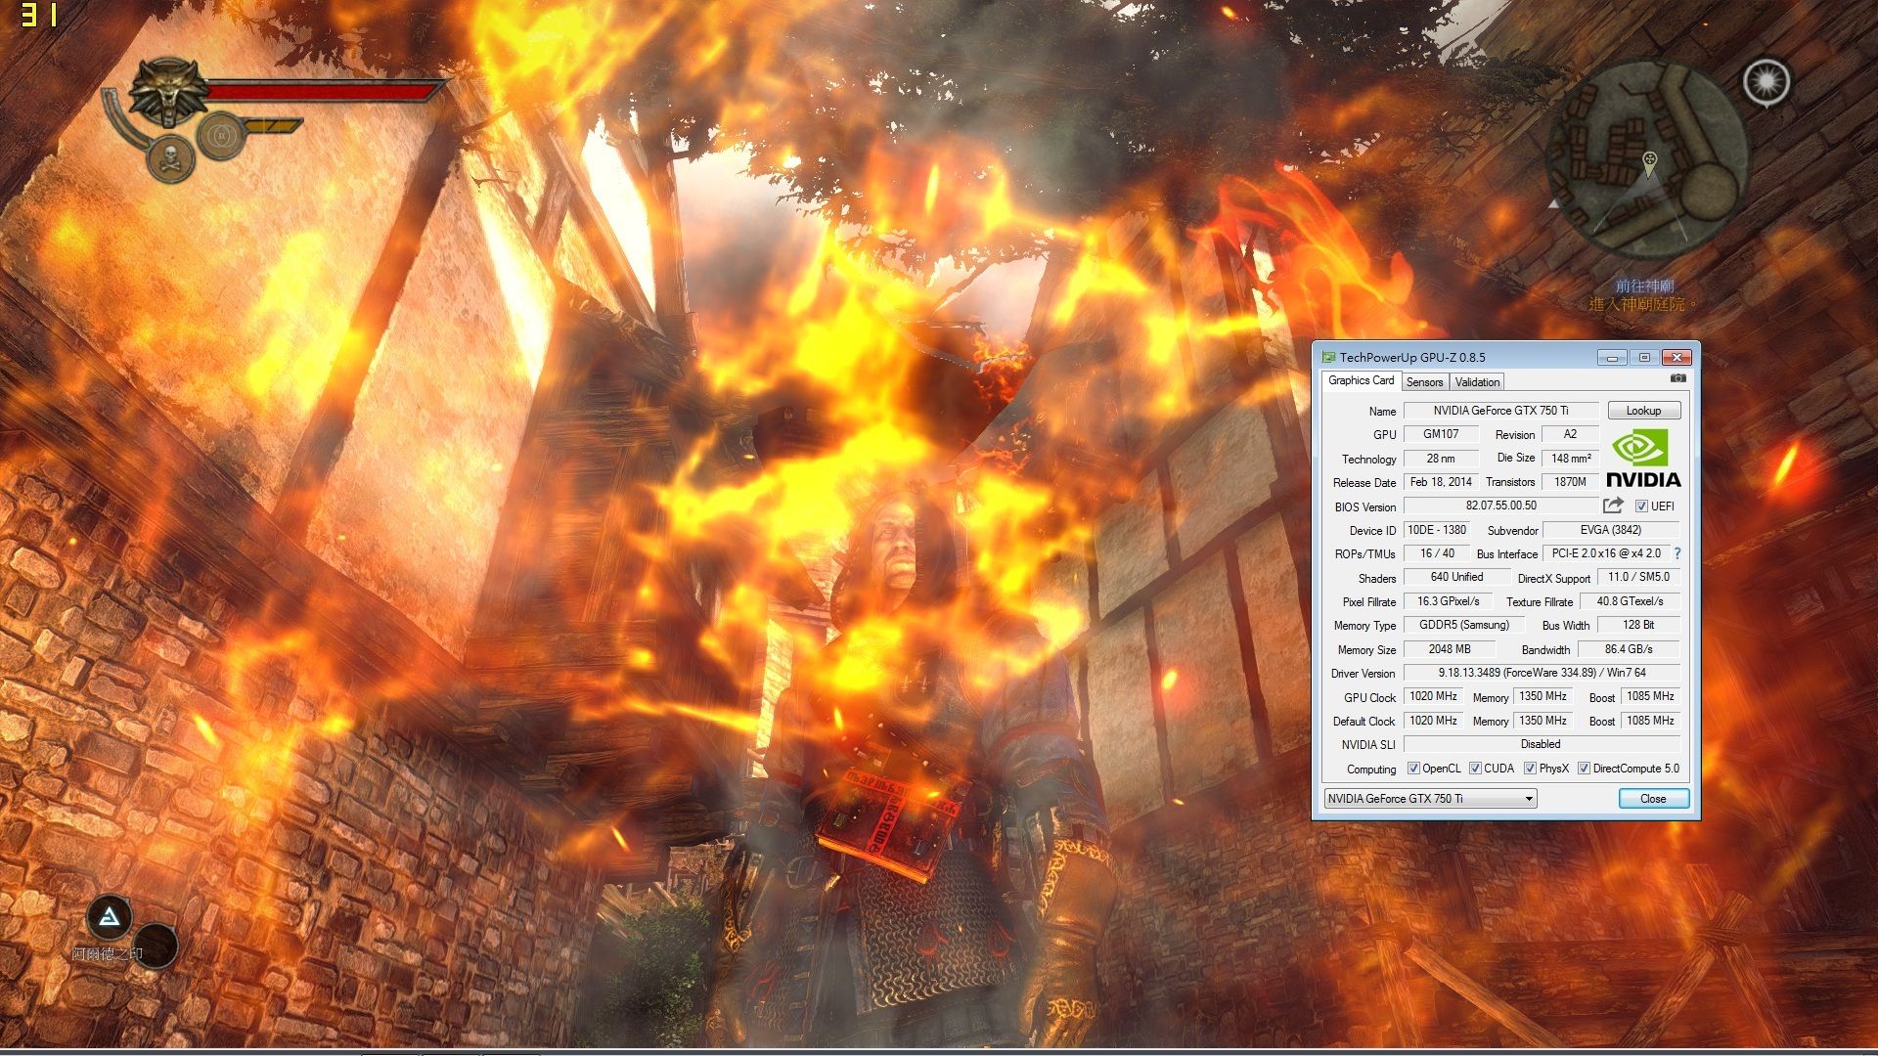Click the GPU-Z screenshot camera icon

point(1677,378)
